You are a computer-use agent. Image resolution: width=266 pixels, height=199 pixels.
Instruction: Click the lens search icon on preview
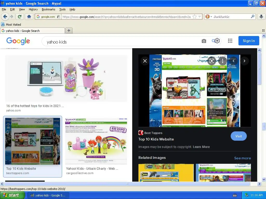tap(212, 61)
